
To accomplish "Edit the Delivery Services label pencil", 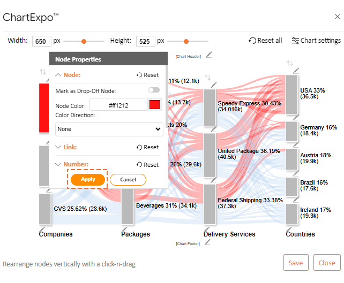I will tap(206, 230).
